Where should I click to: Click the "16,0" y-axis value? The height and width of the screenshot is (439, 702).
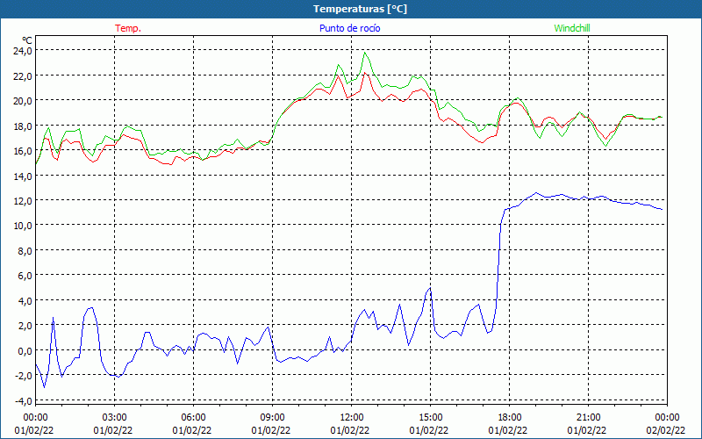point(23,150)
